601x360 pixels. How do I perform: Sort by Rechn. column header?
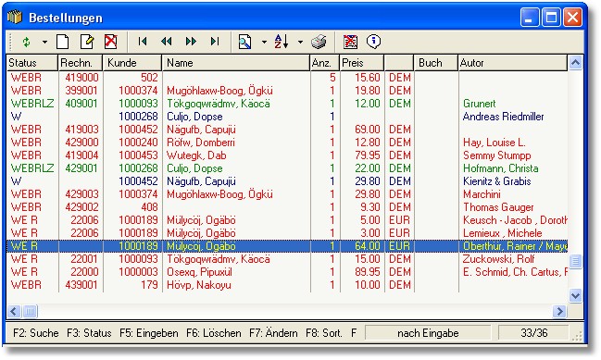pyautogui.click(x=81, y=63)
